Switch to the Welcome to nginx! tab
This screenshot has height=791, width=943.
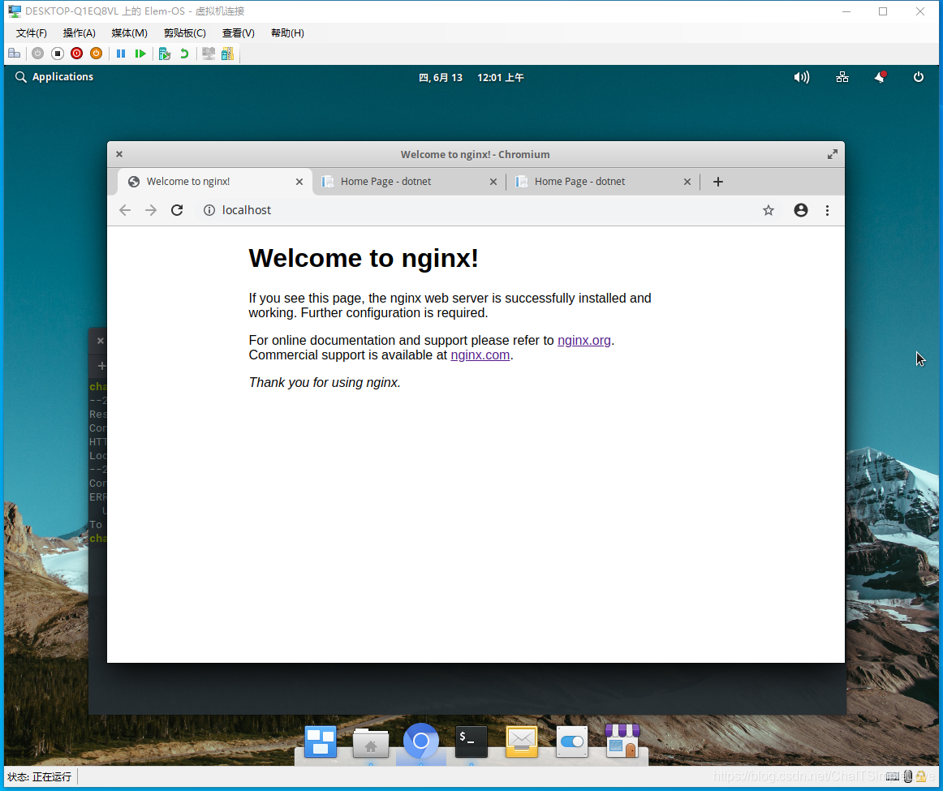215,182
